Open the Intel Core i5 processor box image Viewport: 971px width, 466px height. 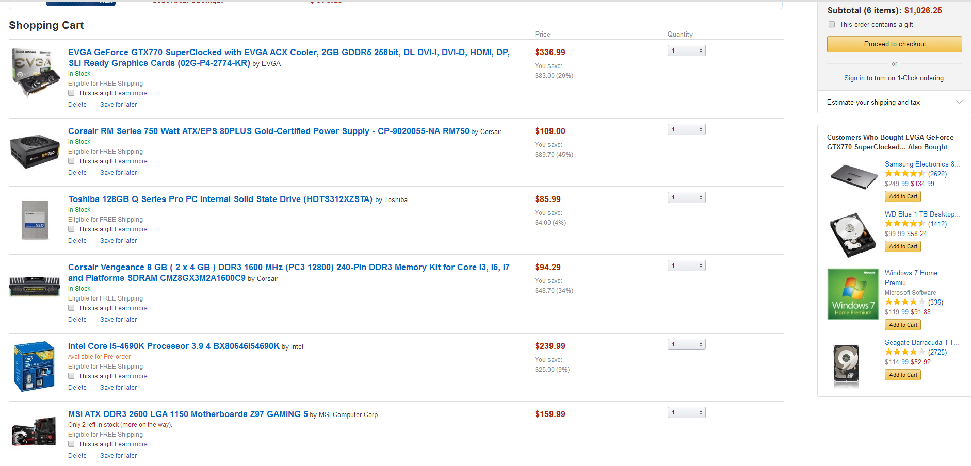point(35,367)
